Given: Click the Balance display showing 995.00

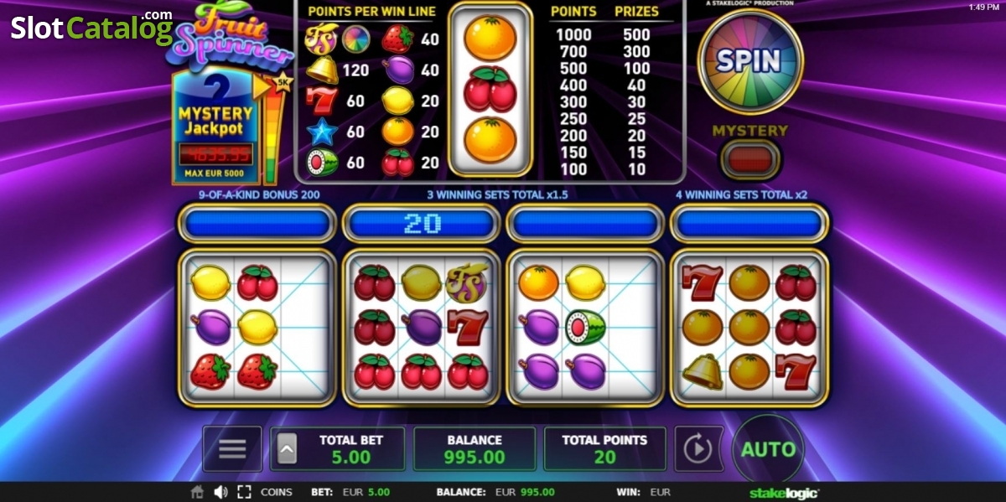Looking at the screenshot, I should tap(474, 448).
